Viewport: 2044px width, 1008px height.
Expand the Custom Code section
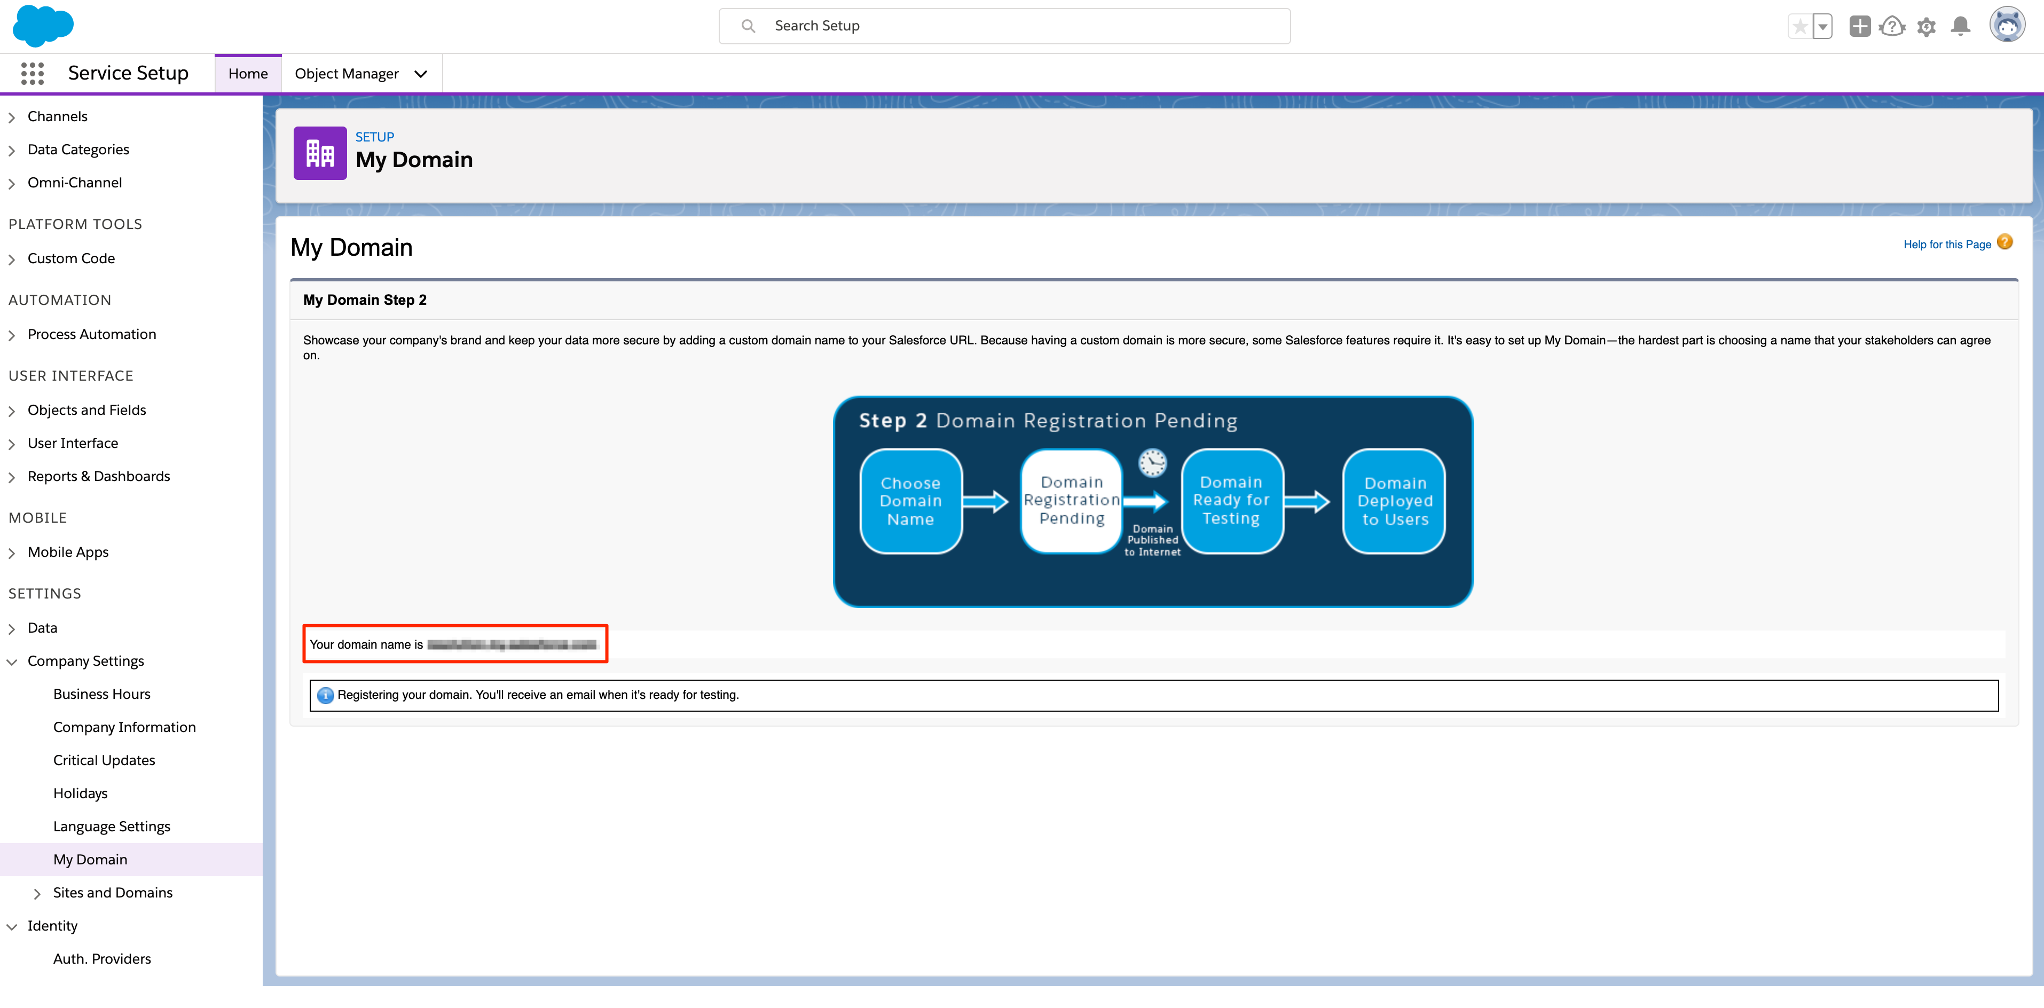12,259
